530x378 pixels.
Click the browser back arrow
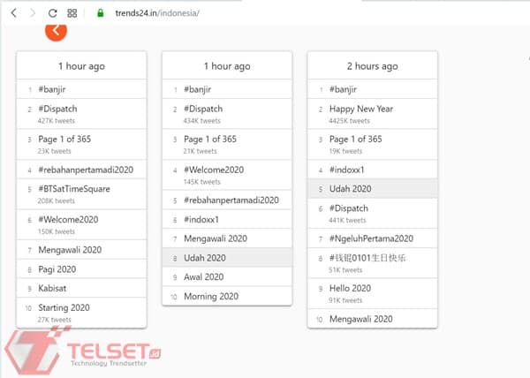[x=13, y=13]
